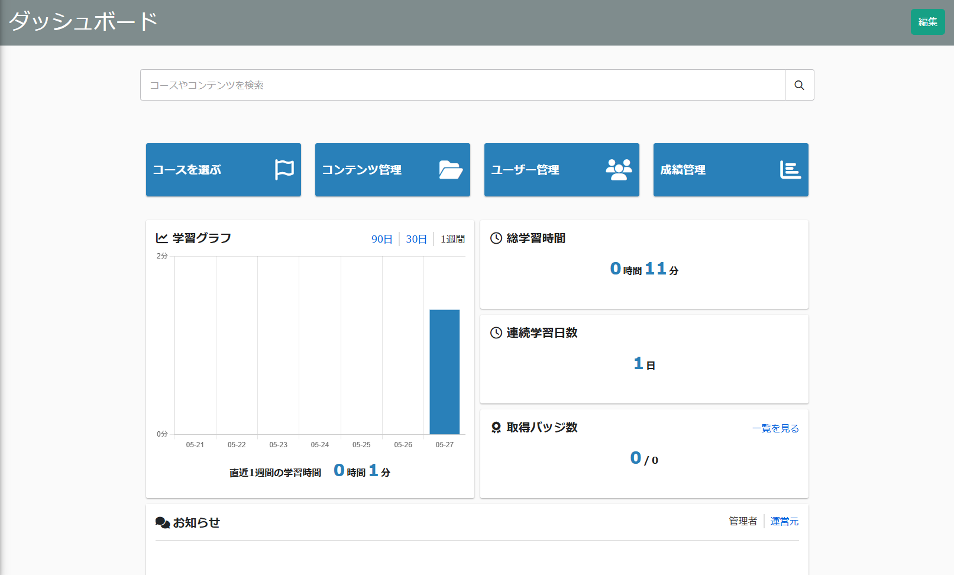Click the clock icon beside 連続学習日数
954x575 pixels.
pyautogui.click(x=496, y=332)
